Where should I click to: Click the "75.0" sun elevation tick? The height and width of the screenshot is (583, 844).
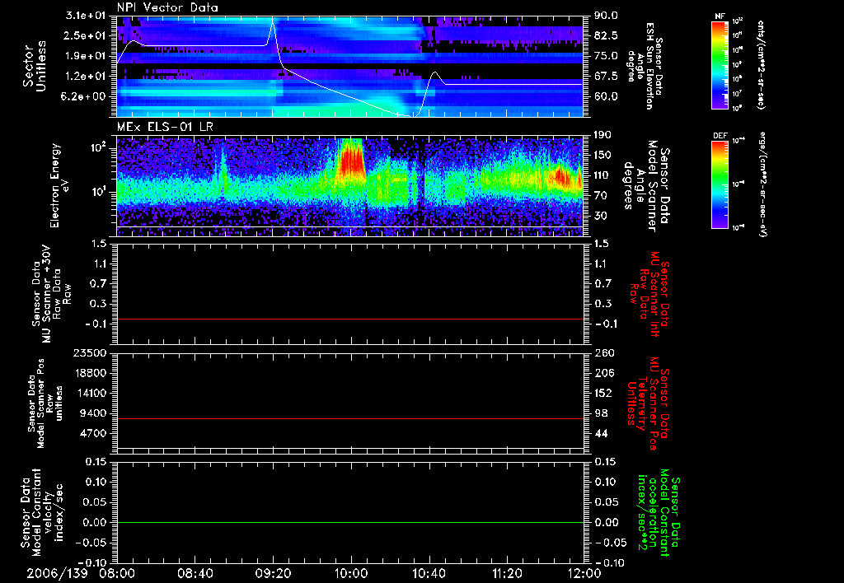606,56
